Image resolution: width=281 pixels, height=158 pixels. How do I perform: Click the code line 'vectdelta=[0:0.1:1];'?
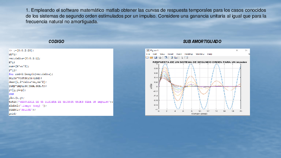pyautogui.click(x=25, y=58)
